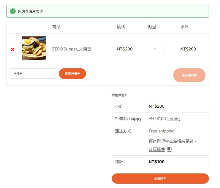Click the 價格 column header
Screen dimensions: 220x188
tap(121, 27)
